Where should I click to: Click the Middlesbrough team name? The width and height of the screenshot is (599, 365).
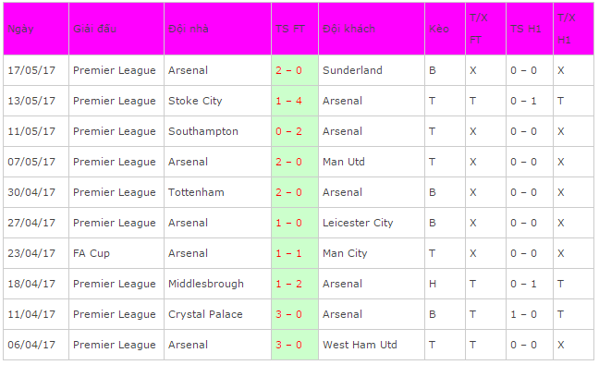206,284
